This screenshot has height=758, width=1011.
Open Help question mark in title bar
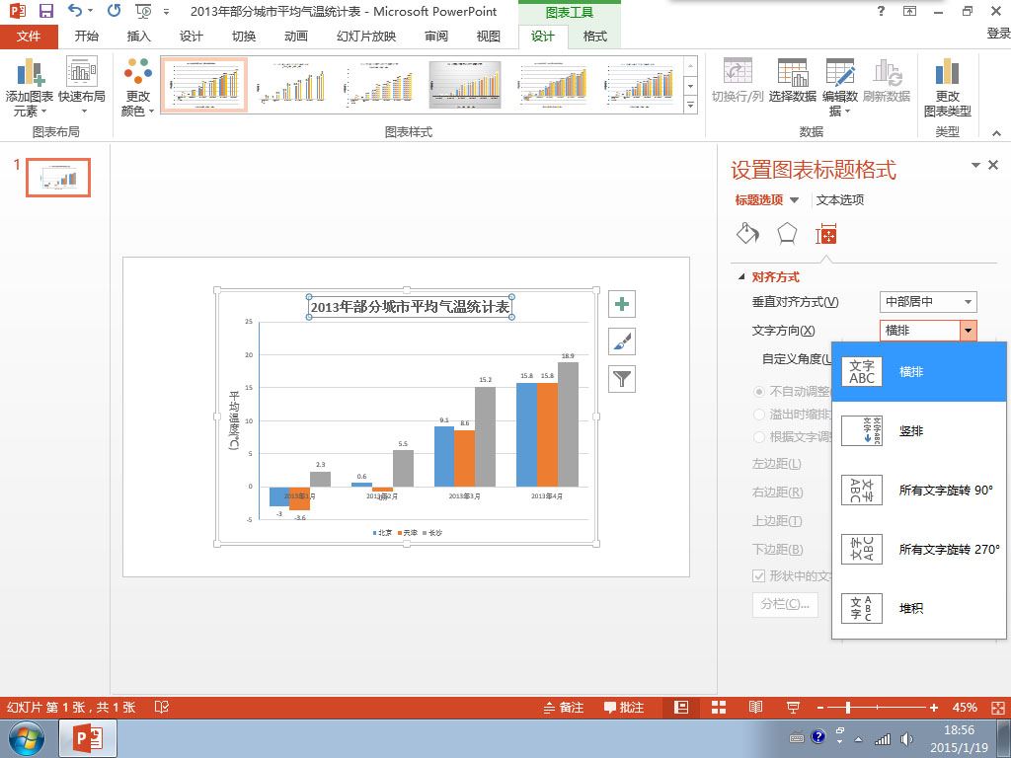coord(882,10)
